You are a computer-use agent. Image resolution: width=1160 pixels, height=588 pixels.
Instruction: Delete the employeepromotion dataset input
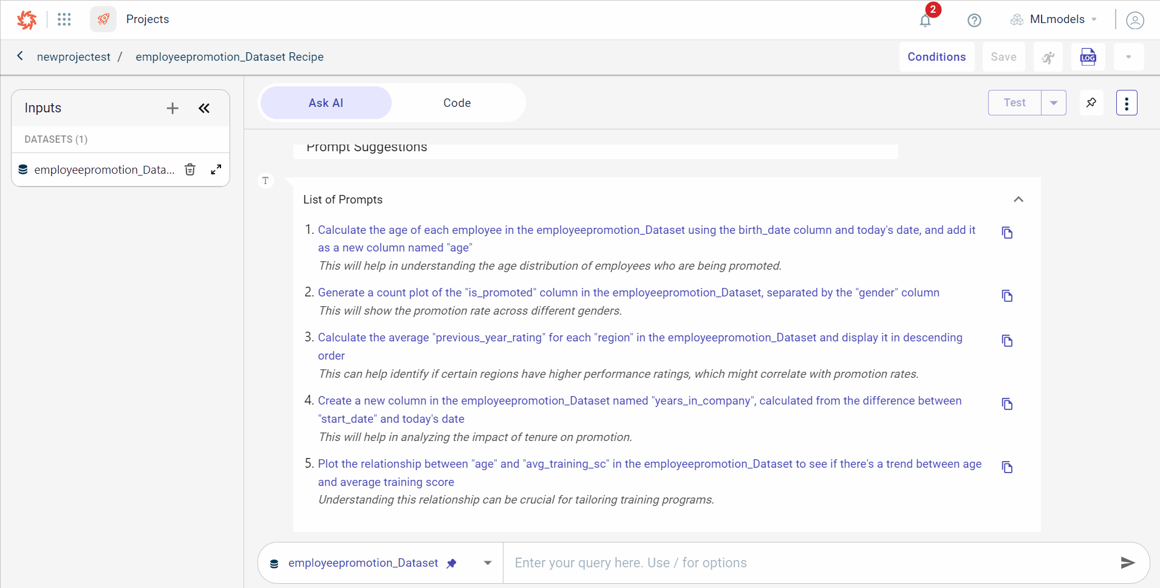click(190, 169)
